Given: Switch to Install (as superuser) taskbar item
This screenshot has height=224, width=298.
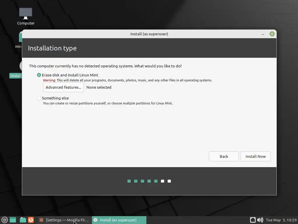Looking at the screenshot, I should click(119, 220).
